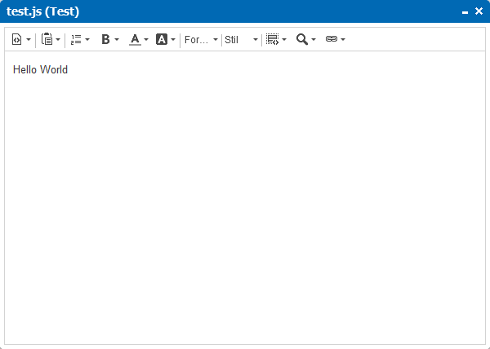Minimize the test.js window
The height and width of the screenshot is (349, 490).
click(x=465, y=12)
